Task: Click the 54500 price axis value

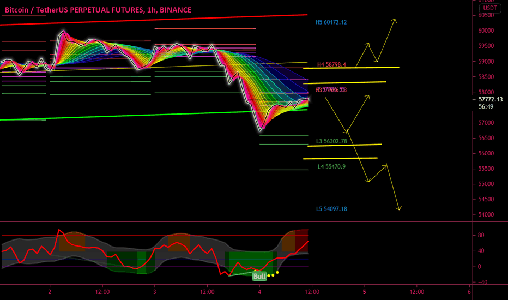Action: coord(486,200)
